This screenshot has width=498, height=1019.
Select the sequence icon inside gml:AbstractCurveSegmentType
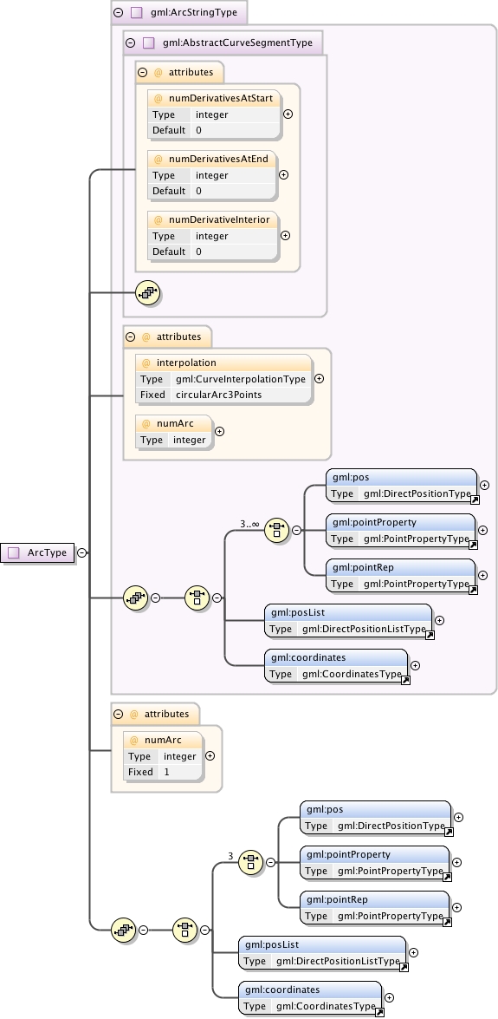pyautogui.click(x=147, y=293)
